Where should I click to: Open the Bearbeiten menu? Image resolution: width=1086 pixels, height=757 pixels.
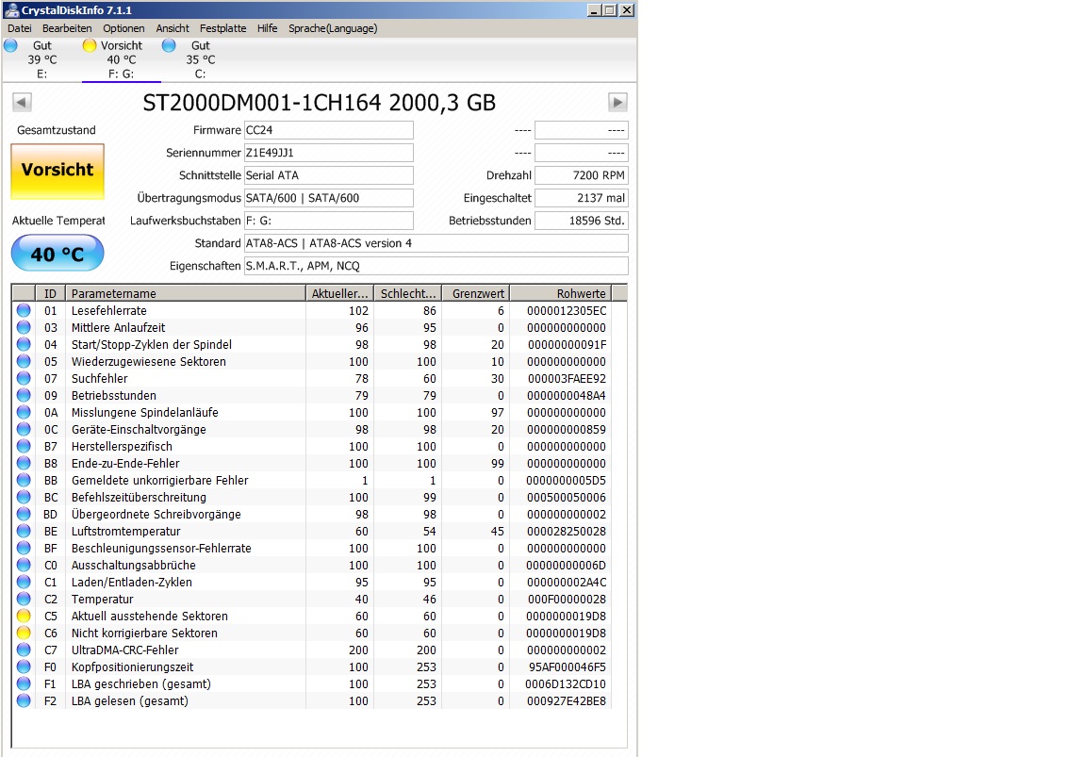click(67, 28)
